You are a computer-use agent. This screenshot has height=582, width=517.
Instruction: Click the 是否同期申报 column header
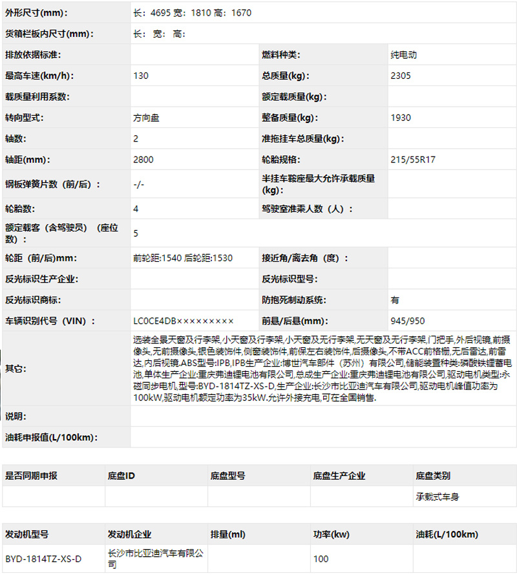click(31, 476)
